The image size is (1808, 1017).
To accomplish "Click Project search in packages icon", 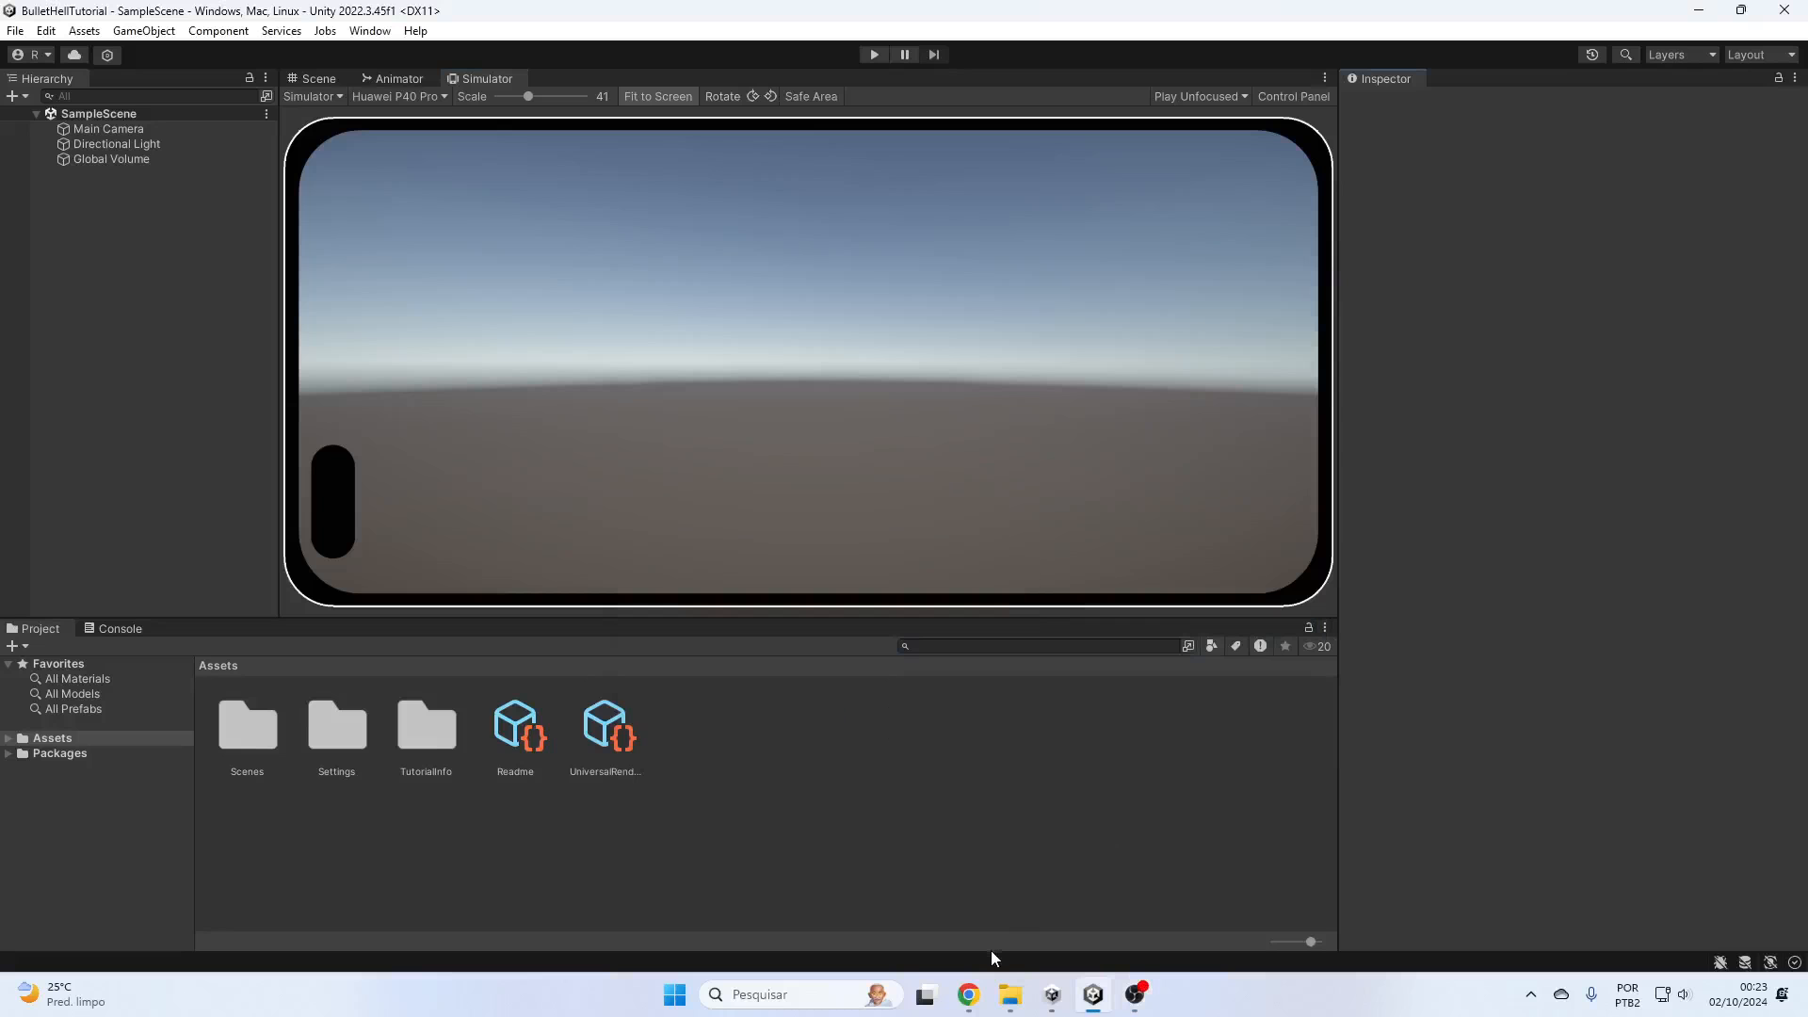I will coord(1188,646).
